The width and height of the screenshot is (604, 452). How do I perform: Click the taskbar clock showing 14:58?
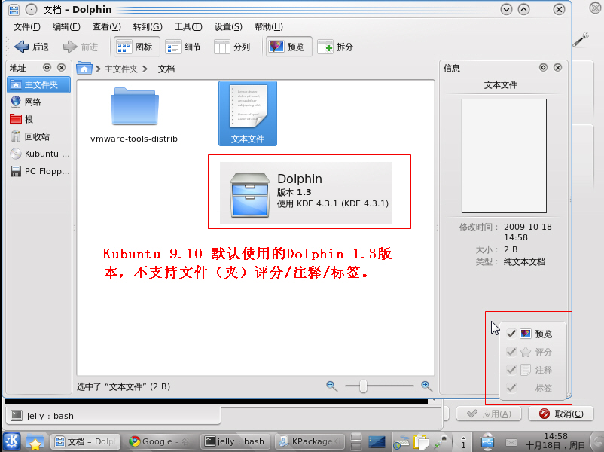point(556,441)
